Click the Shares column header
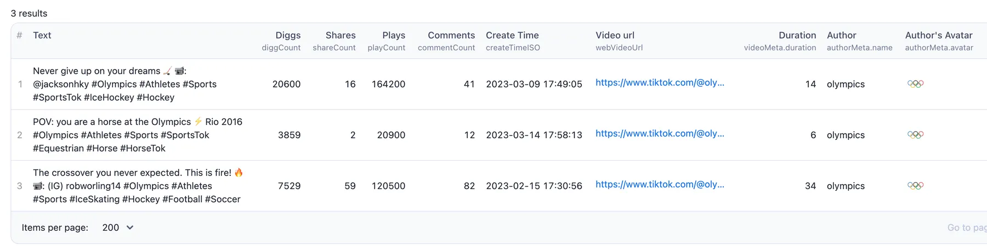The width and height of the screenshot is (987, 250). point(340,36)
